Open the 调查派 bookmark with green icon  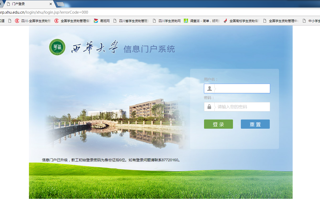pos(186,21)
